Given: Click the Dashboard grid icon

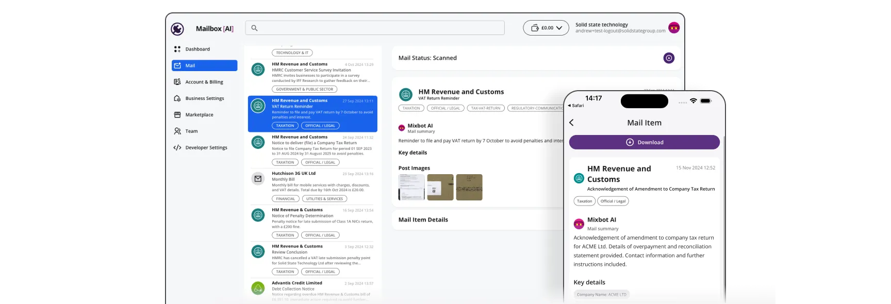Looking at the screenshot, I should 177,49.
